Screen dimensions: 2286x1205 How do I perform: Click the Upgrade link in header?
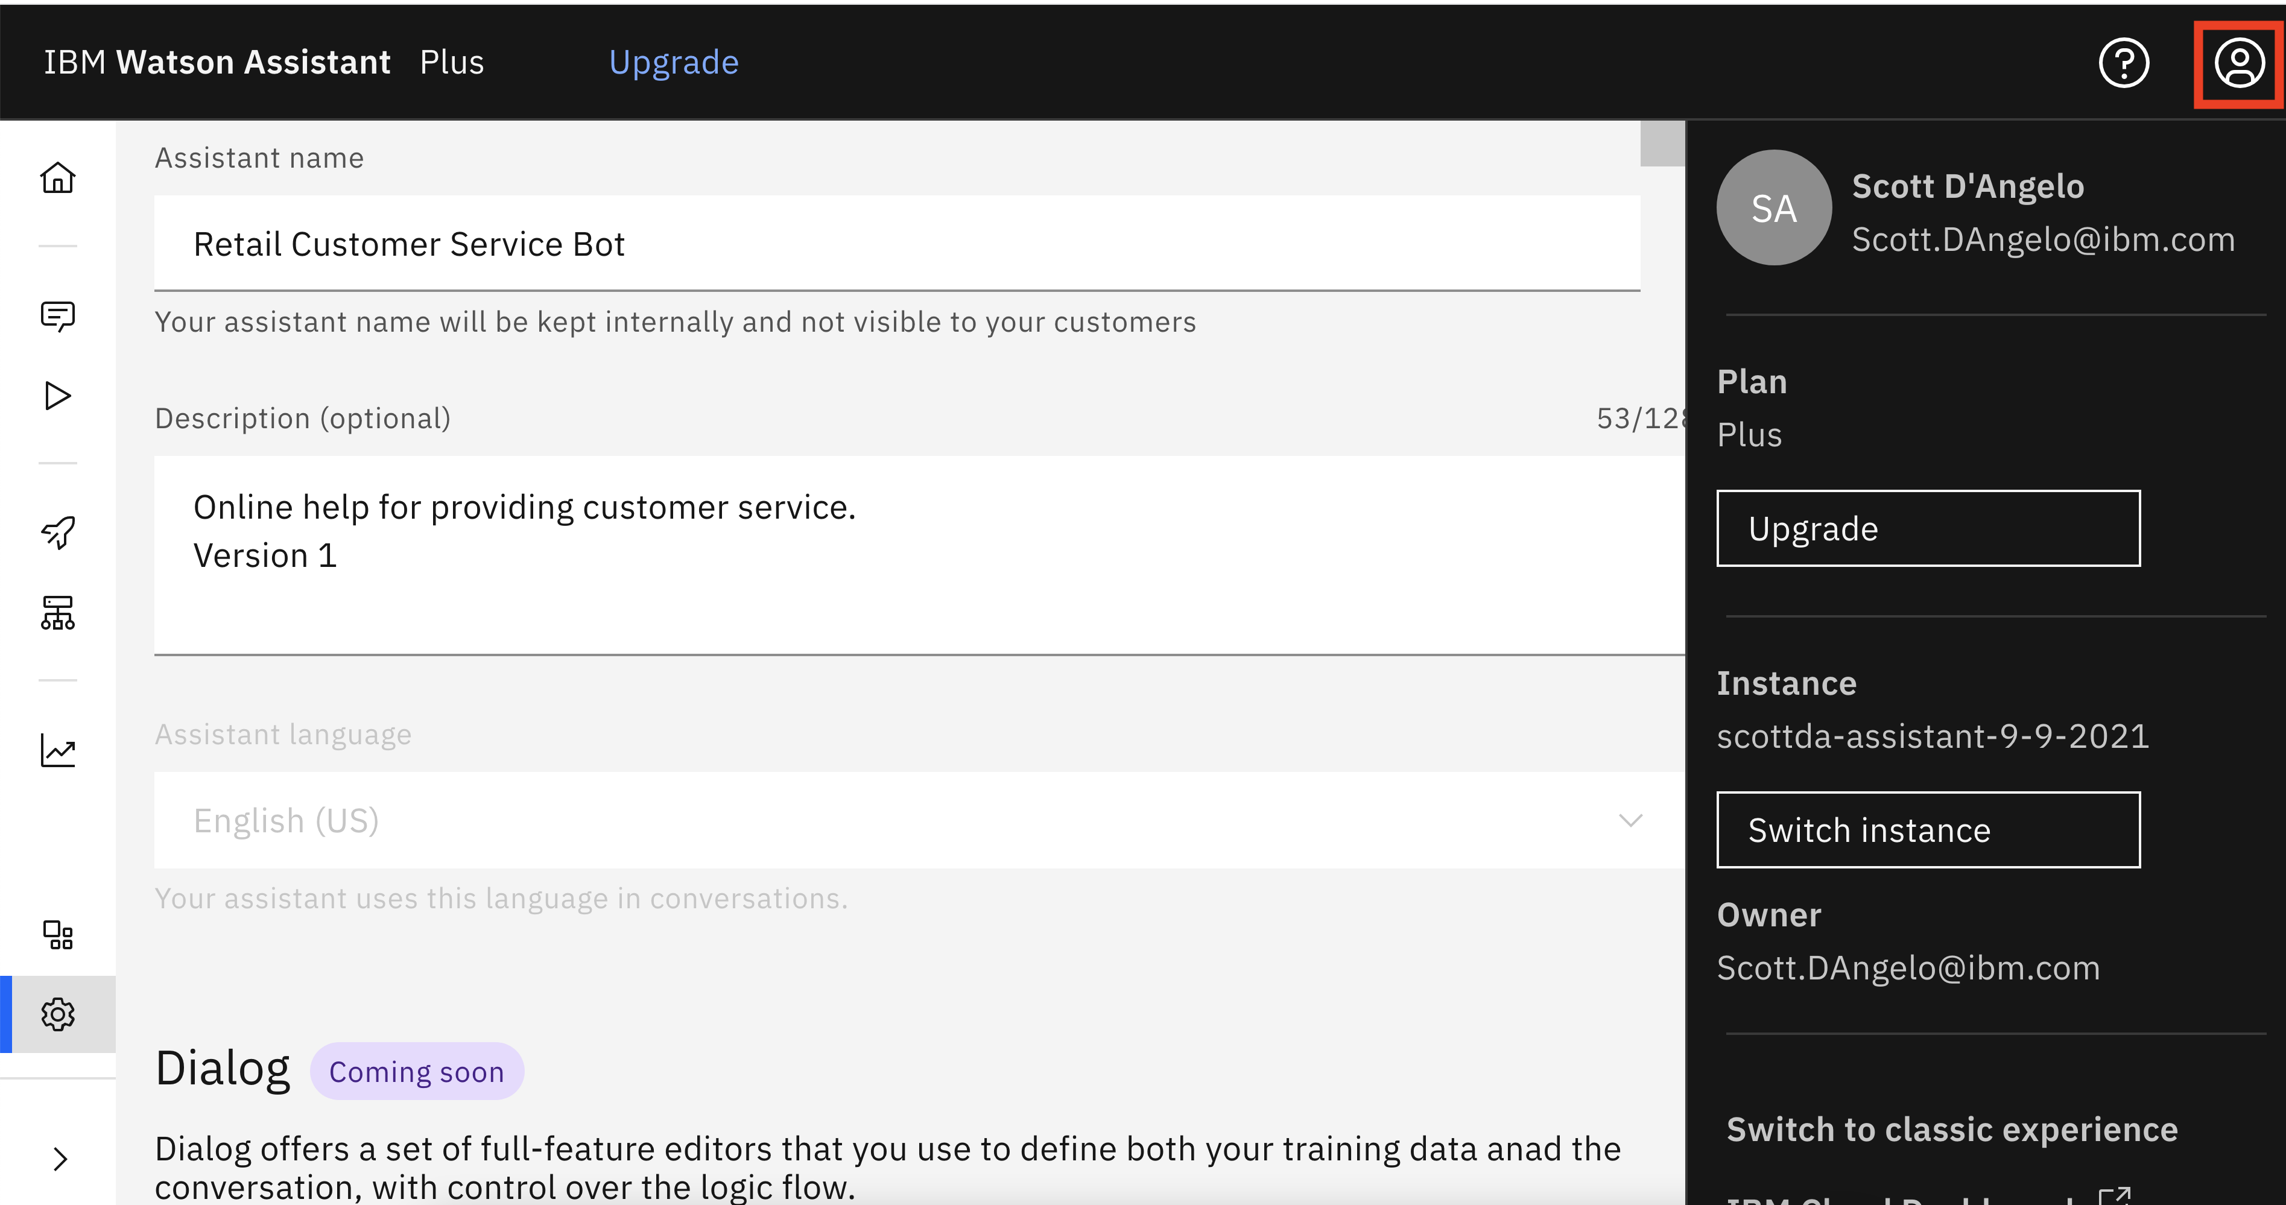674,63
